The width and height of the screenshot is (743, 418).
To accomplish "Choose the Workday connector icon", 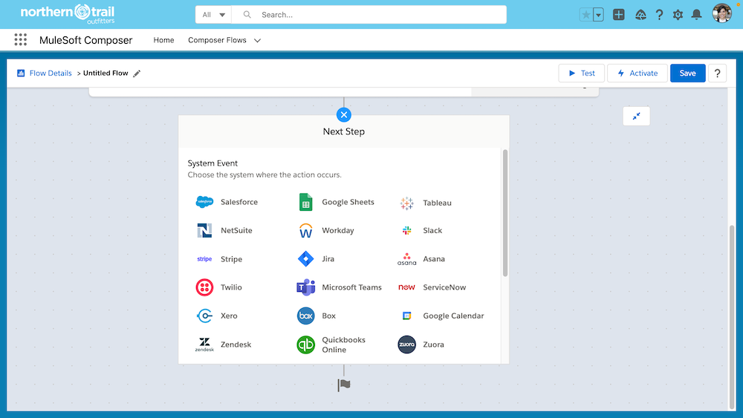I will pos(305,231).
